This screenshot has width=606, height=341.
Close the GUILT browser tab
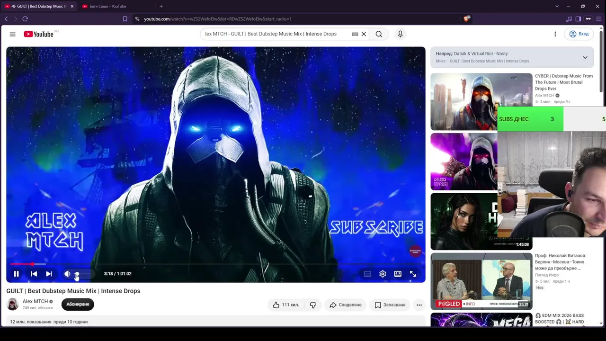click(72, 6)
